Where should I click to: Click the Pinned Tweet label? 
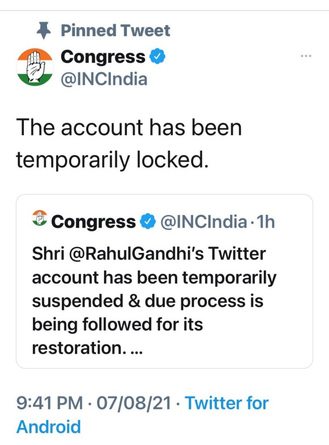(x=115, y=30)
